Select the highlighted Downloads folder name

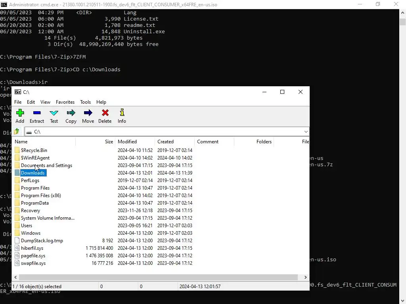(x=33, y=173)
